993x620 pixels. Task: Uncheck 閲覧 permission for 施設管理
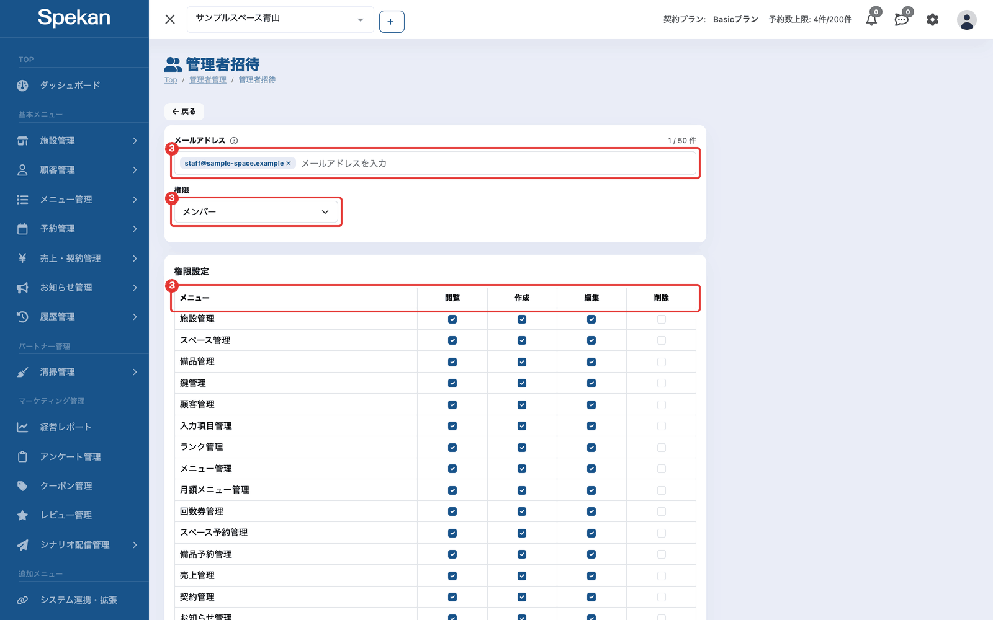452,319
